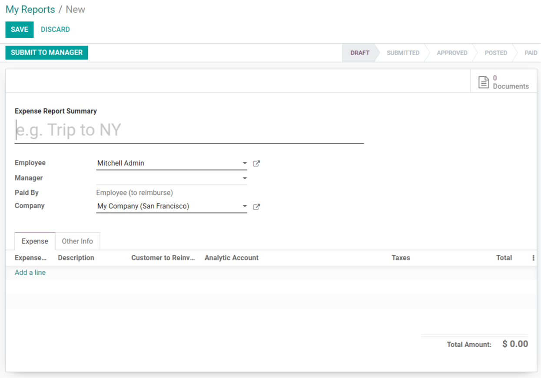Expand the Manager dropdown arrow
541x378 pixels.
point(245,178)
